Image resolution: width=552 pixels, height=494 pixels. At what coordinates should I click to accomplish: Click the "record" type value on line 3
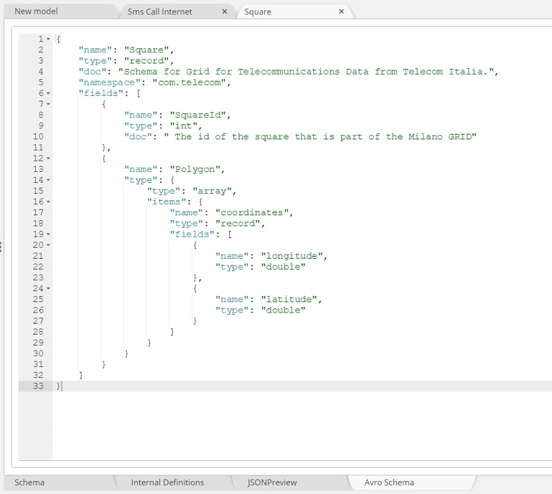pyautogui.click(x=146, y=61)
